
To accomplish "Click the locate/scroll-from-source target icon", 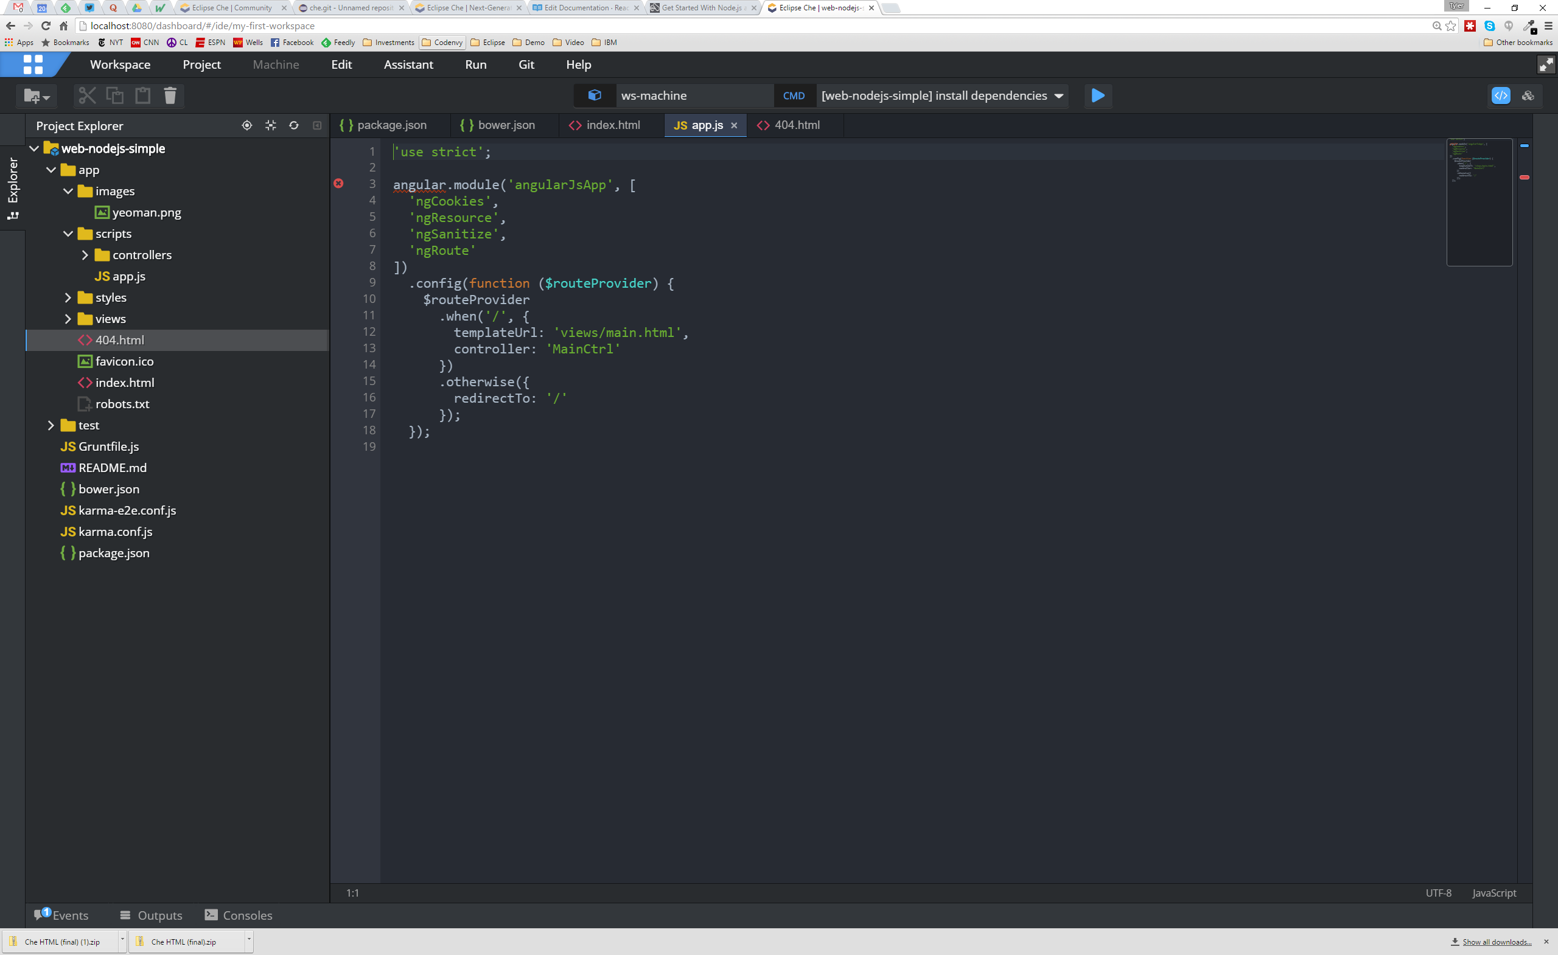I will pos(246,125).
